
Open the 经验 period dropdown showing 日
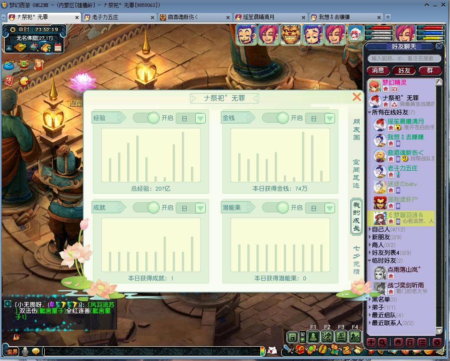(191, 118)
